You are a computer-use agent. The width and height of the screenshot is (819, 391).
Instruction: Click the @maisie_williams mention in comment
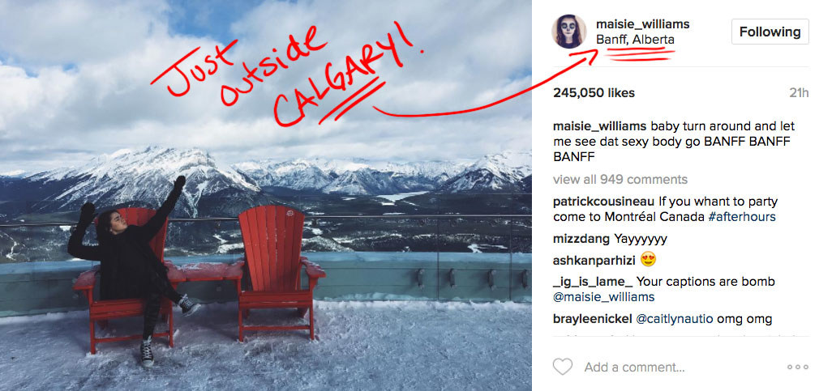click(x=604, y=297)
